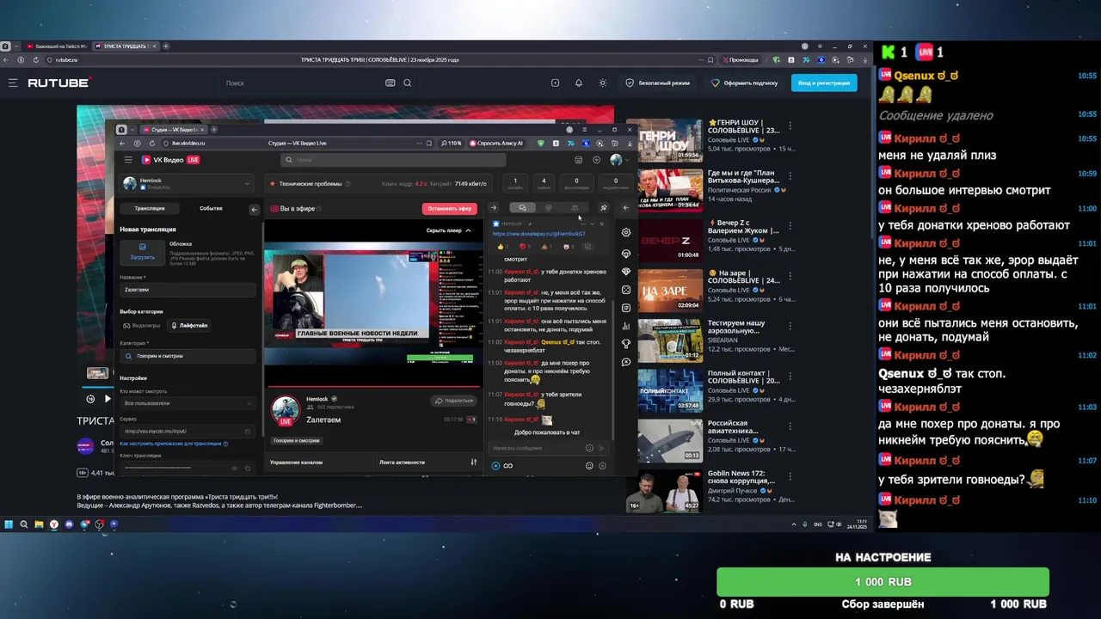Image resolution: width=1101 pixels, height=619 pixels.
Task: Switch to the События tab
Action: [x=211, y=209]
